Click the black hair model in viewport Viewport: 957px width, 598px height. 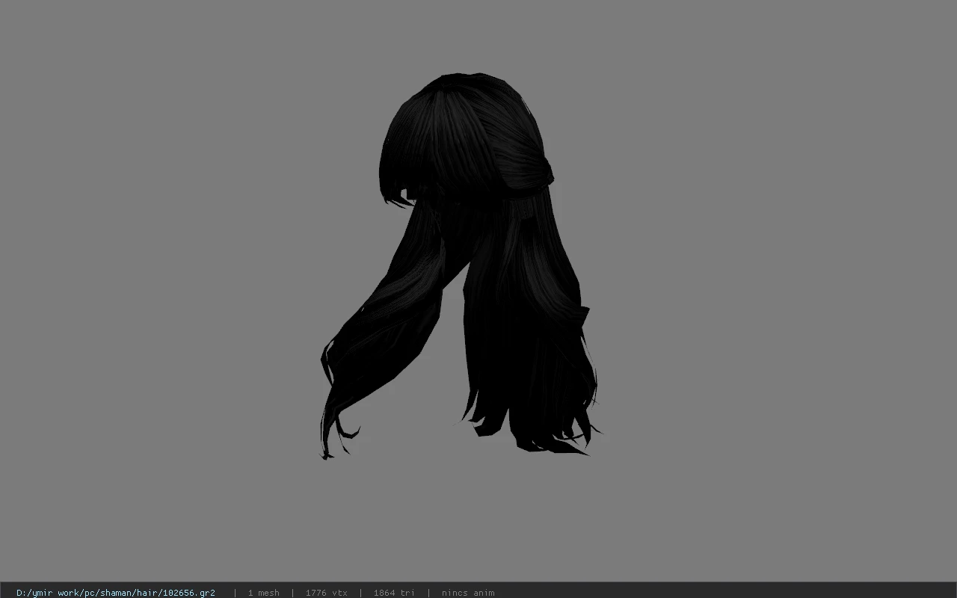tap(464, 267)
